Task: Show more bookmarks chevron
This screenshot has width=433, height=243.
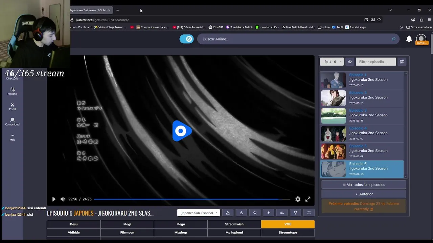Action: (x=402, y=27)
